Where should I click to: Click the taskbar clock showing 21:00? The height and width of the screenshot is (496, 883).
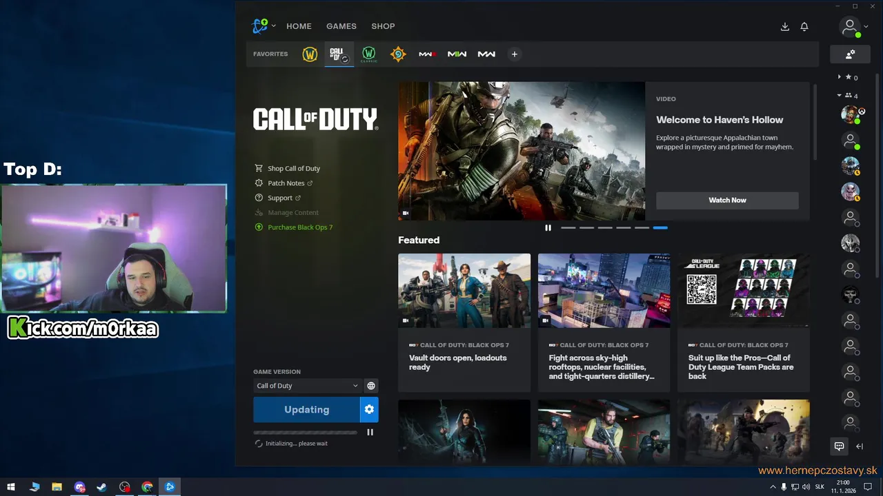[x=843, y=487]
